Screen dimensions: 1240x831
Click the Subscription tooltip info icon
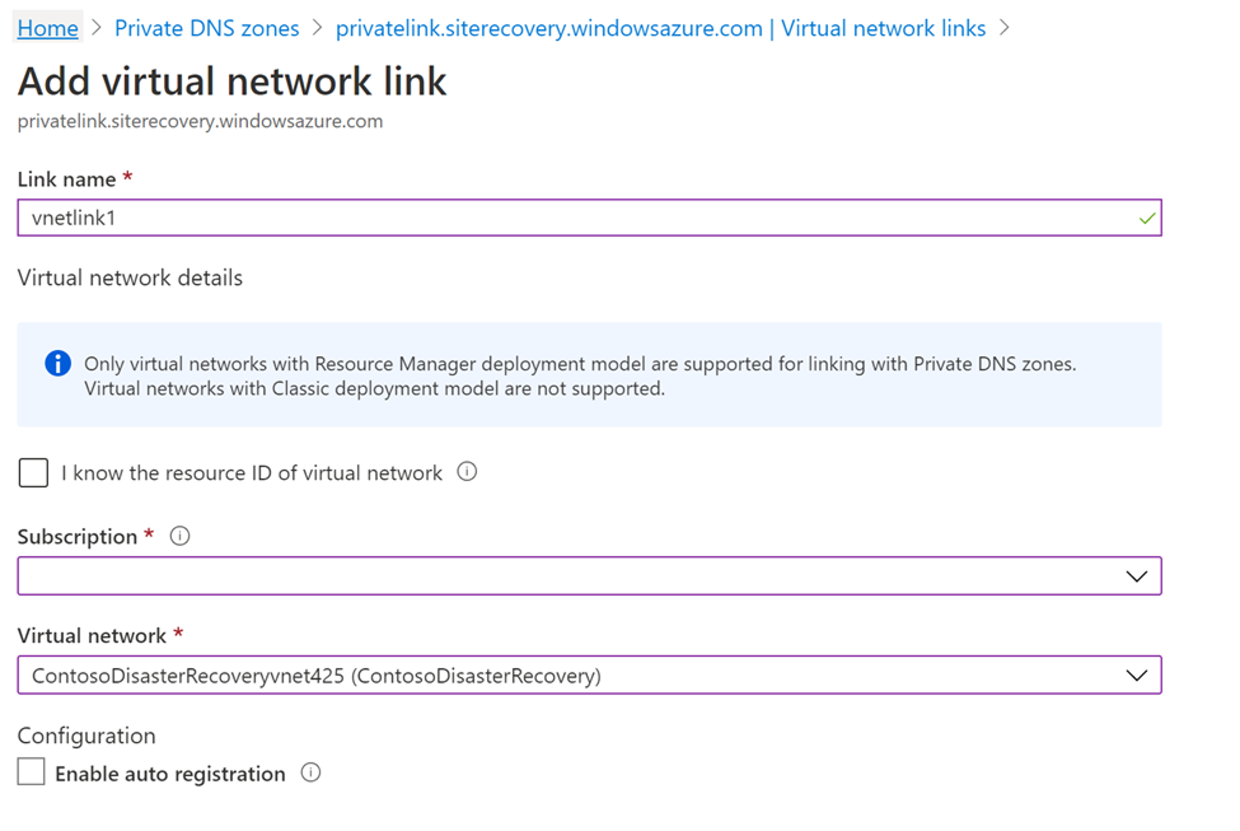point(180,536)
